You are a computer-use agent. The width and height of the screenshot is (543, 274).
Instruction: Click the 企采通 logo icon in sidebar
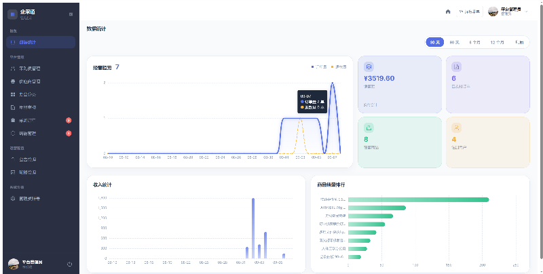[x=12, y=14]
